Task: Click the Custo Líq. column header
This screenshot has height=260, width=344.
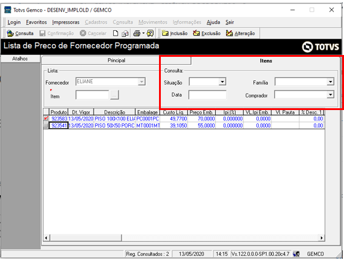Action: pos(174,112)
